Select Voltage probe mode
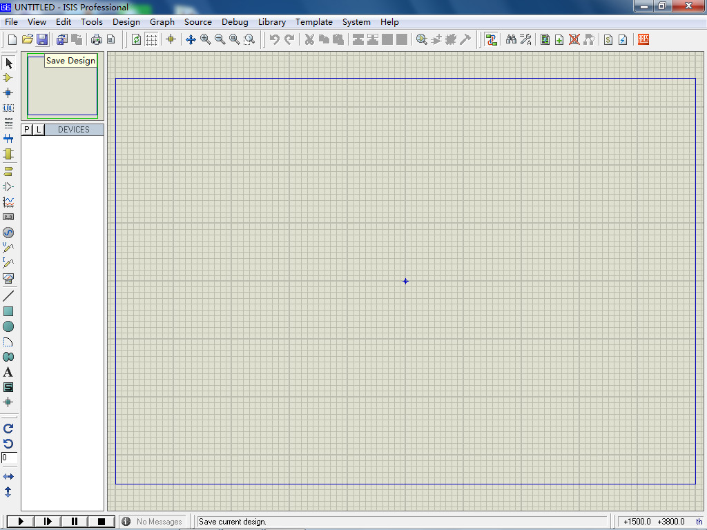707x530 pixels. [x=8, y=248]
